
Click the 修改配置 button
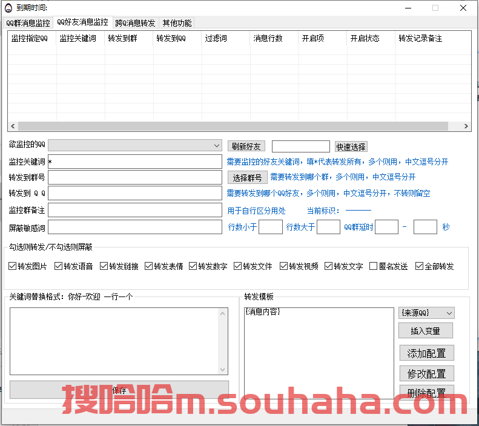(x=426, y=373)
